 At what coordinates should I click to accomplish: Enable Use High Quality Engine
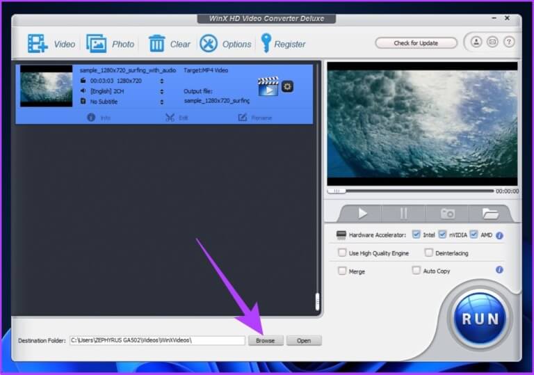click(x=342, y=253)
